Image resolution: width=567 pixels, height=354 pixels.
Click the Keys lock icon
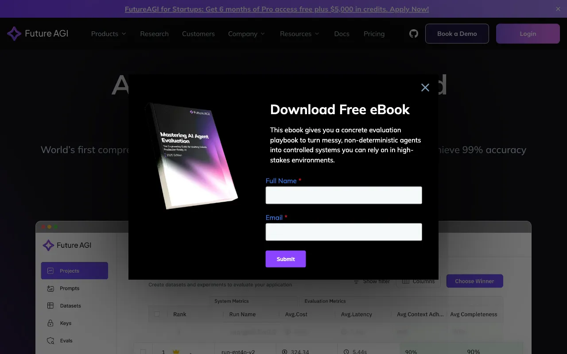pos(50,323)
